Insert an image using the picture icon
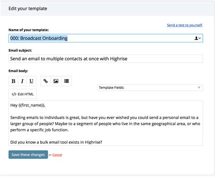This screenshot has width=216, height=177. click(x=56, y=81)
